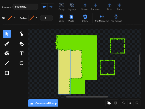This screenshot has height=109, width=145.
Task: Zoom out of the canvas
Action: (124, 103)
